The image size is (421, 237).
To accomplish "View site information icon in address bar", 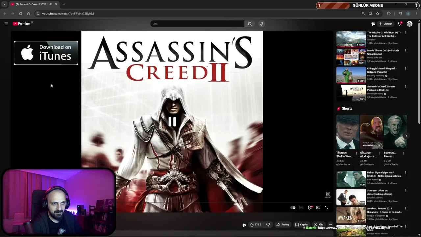I will 38,13.
